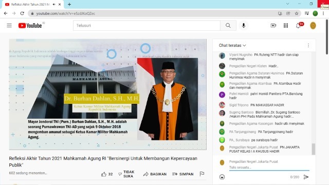Bookmark this page with star icon
Viewport: 329px width, 185px height.
tap(297, 13)
